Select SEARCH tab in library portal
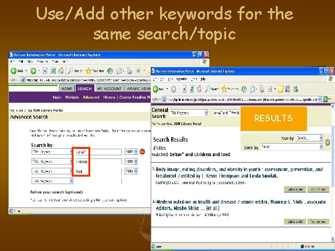 (x=84, y=89)
